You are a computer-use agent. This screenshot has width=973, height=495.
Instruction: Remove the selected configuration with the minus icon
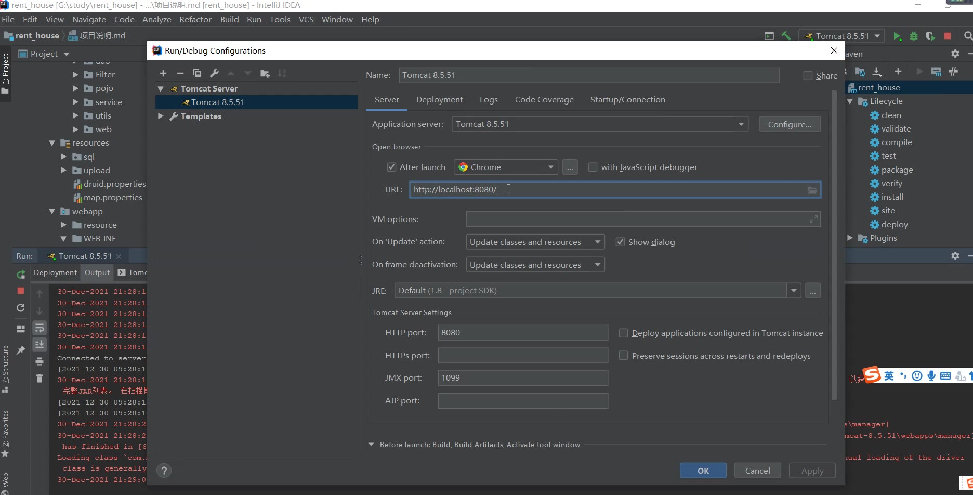(x=180, y=73)
